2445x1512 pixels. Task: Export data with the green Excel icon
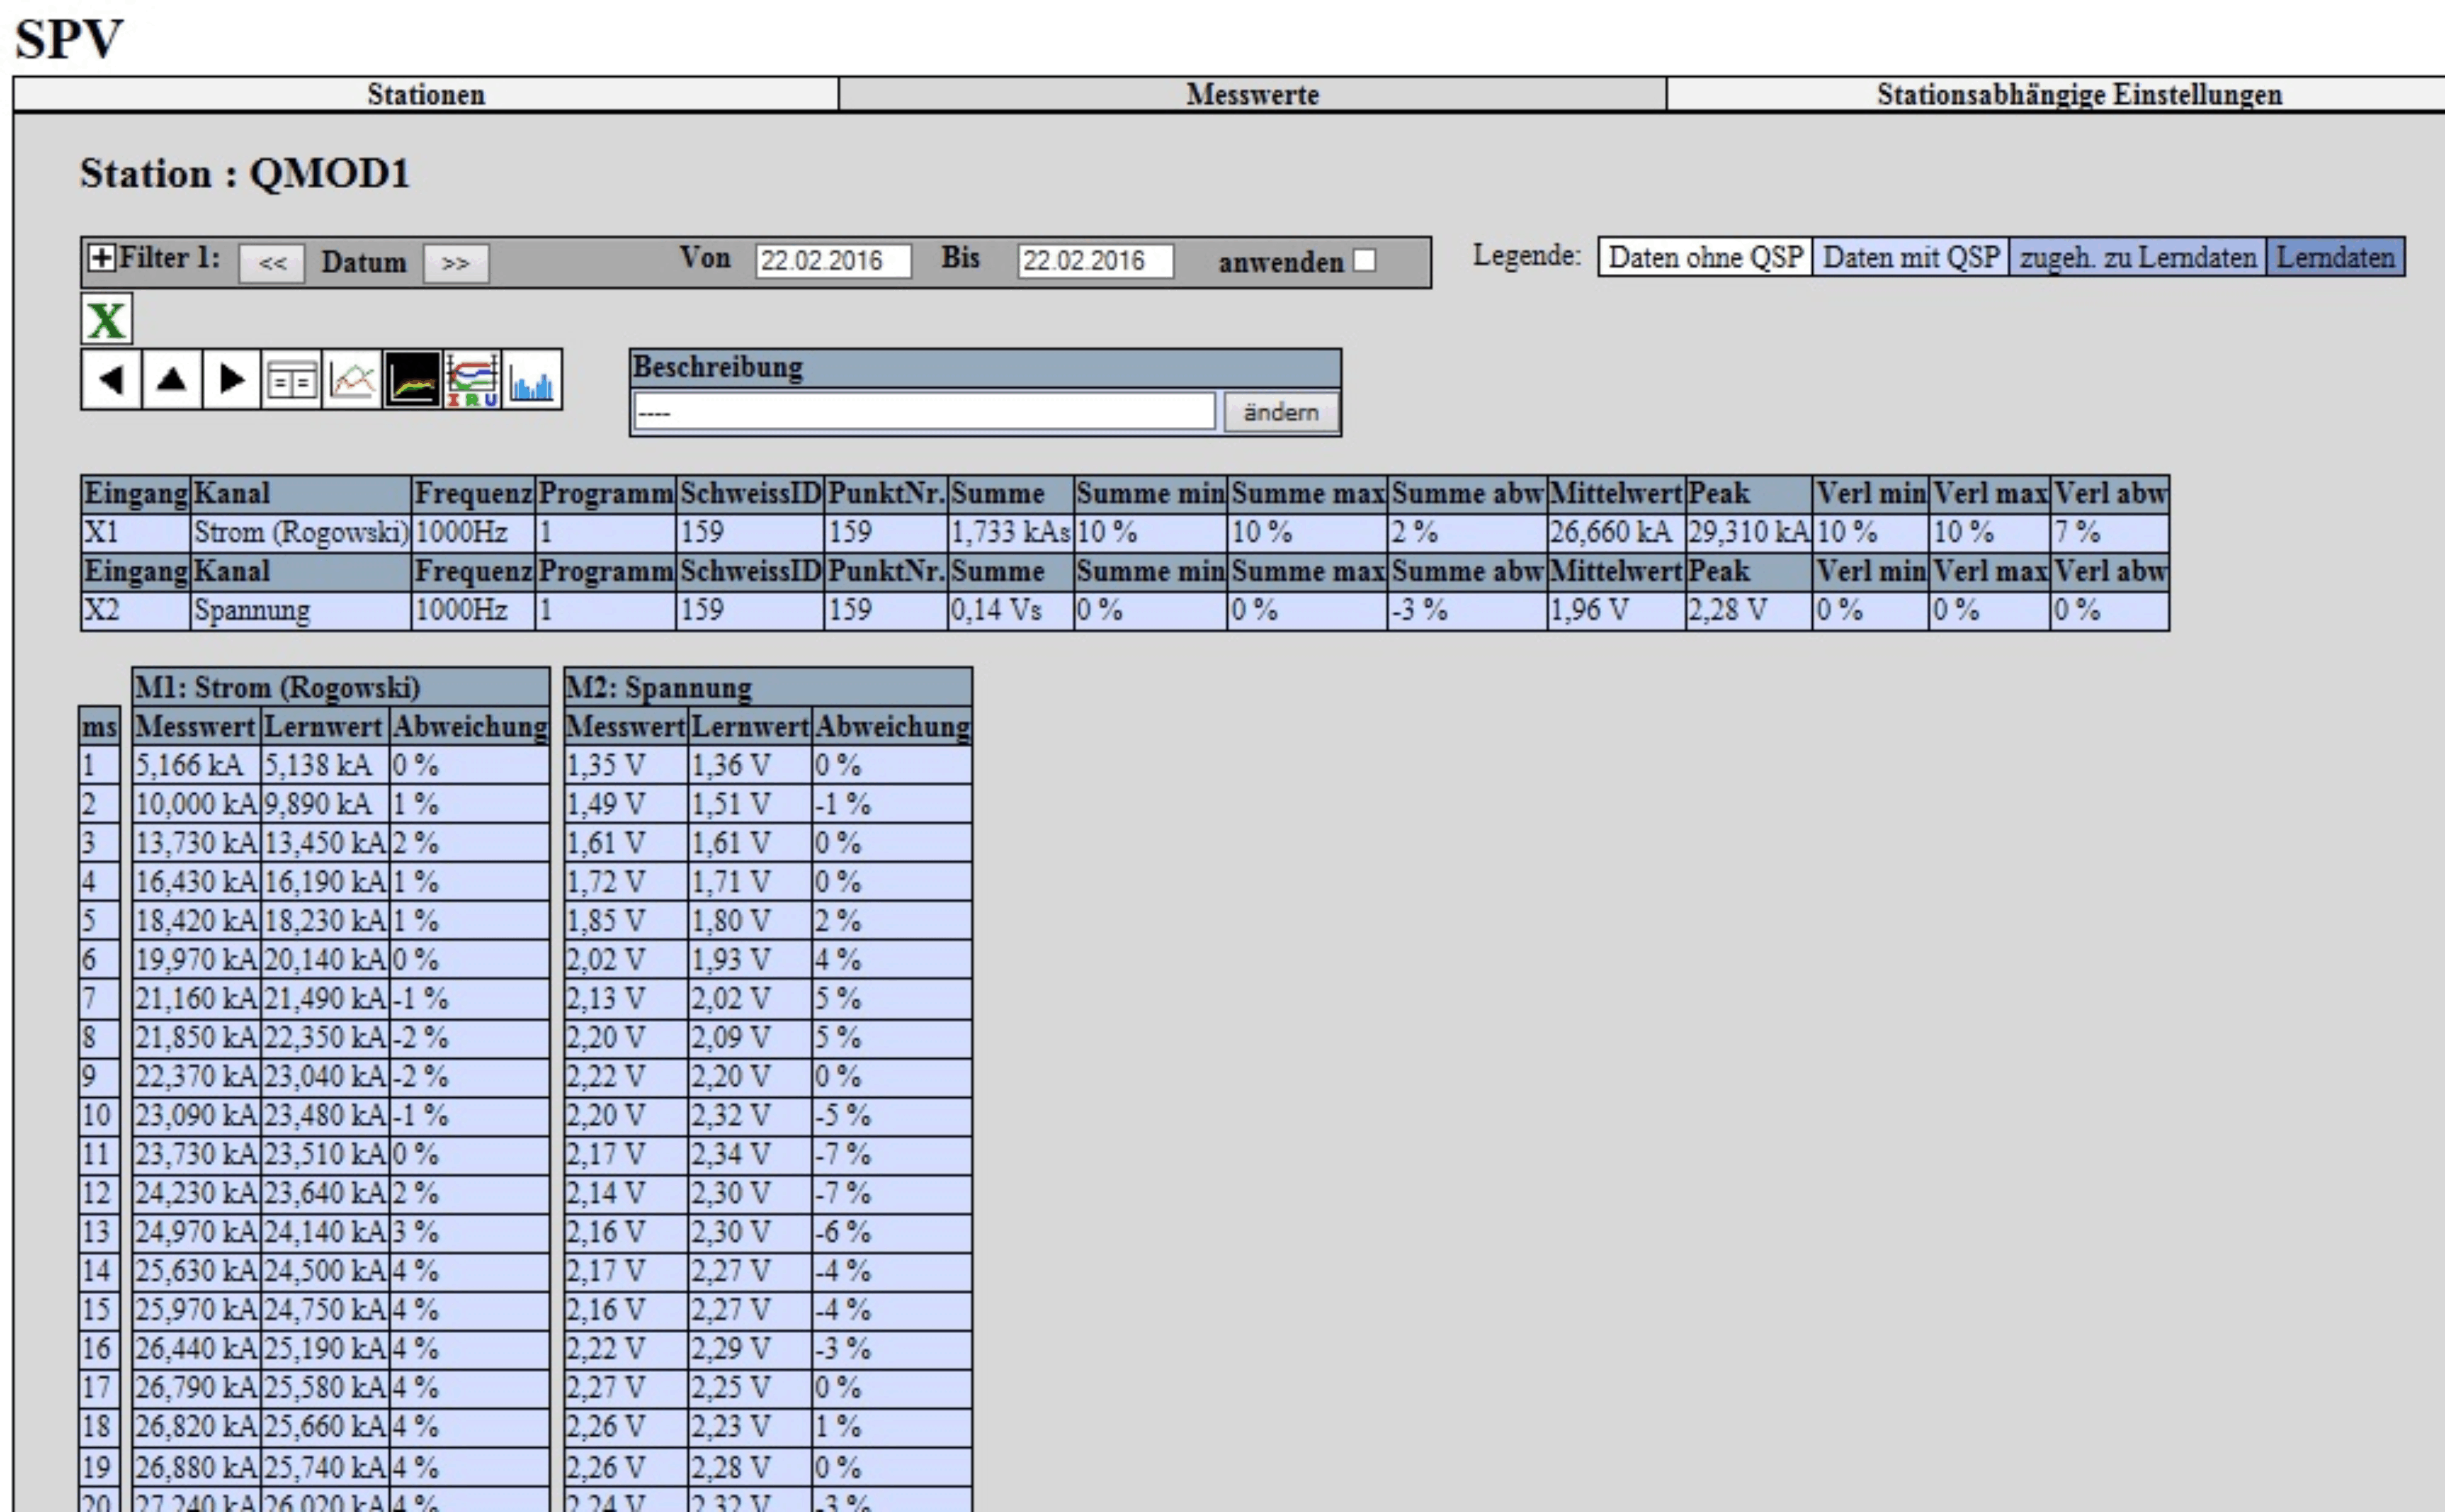[x=106, y=320]
